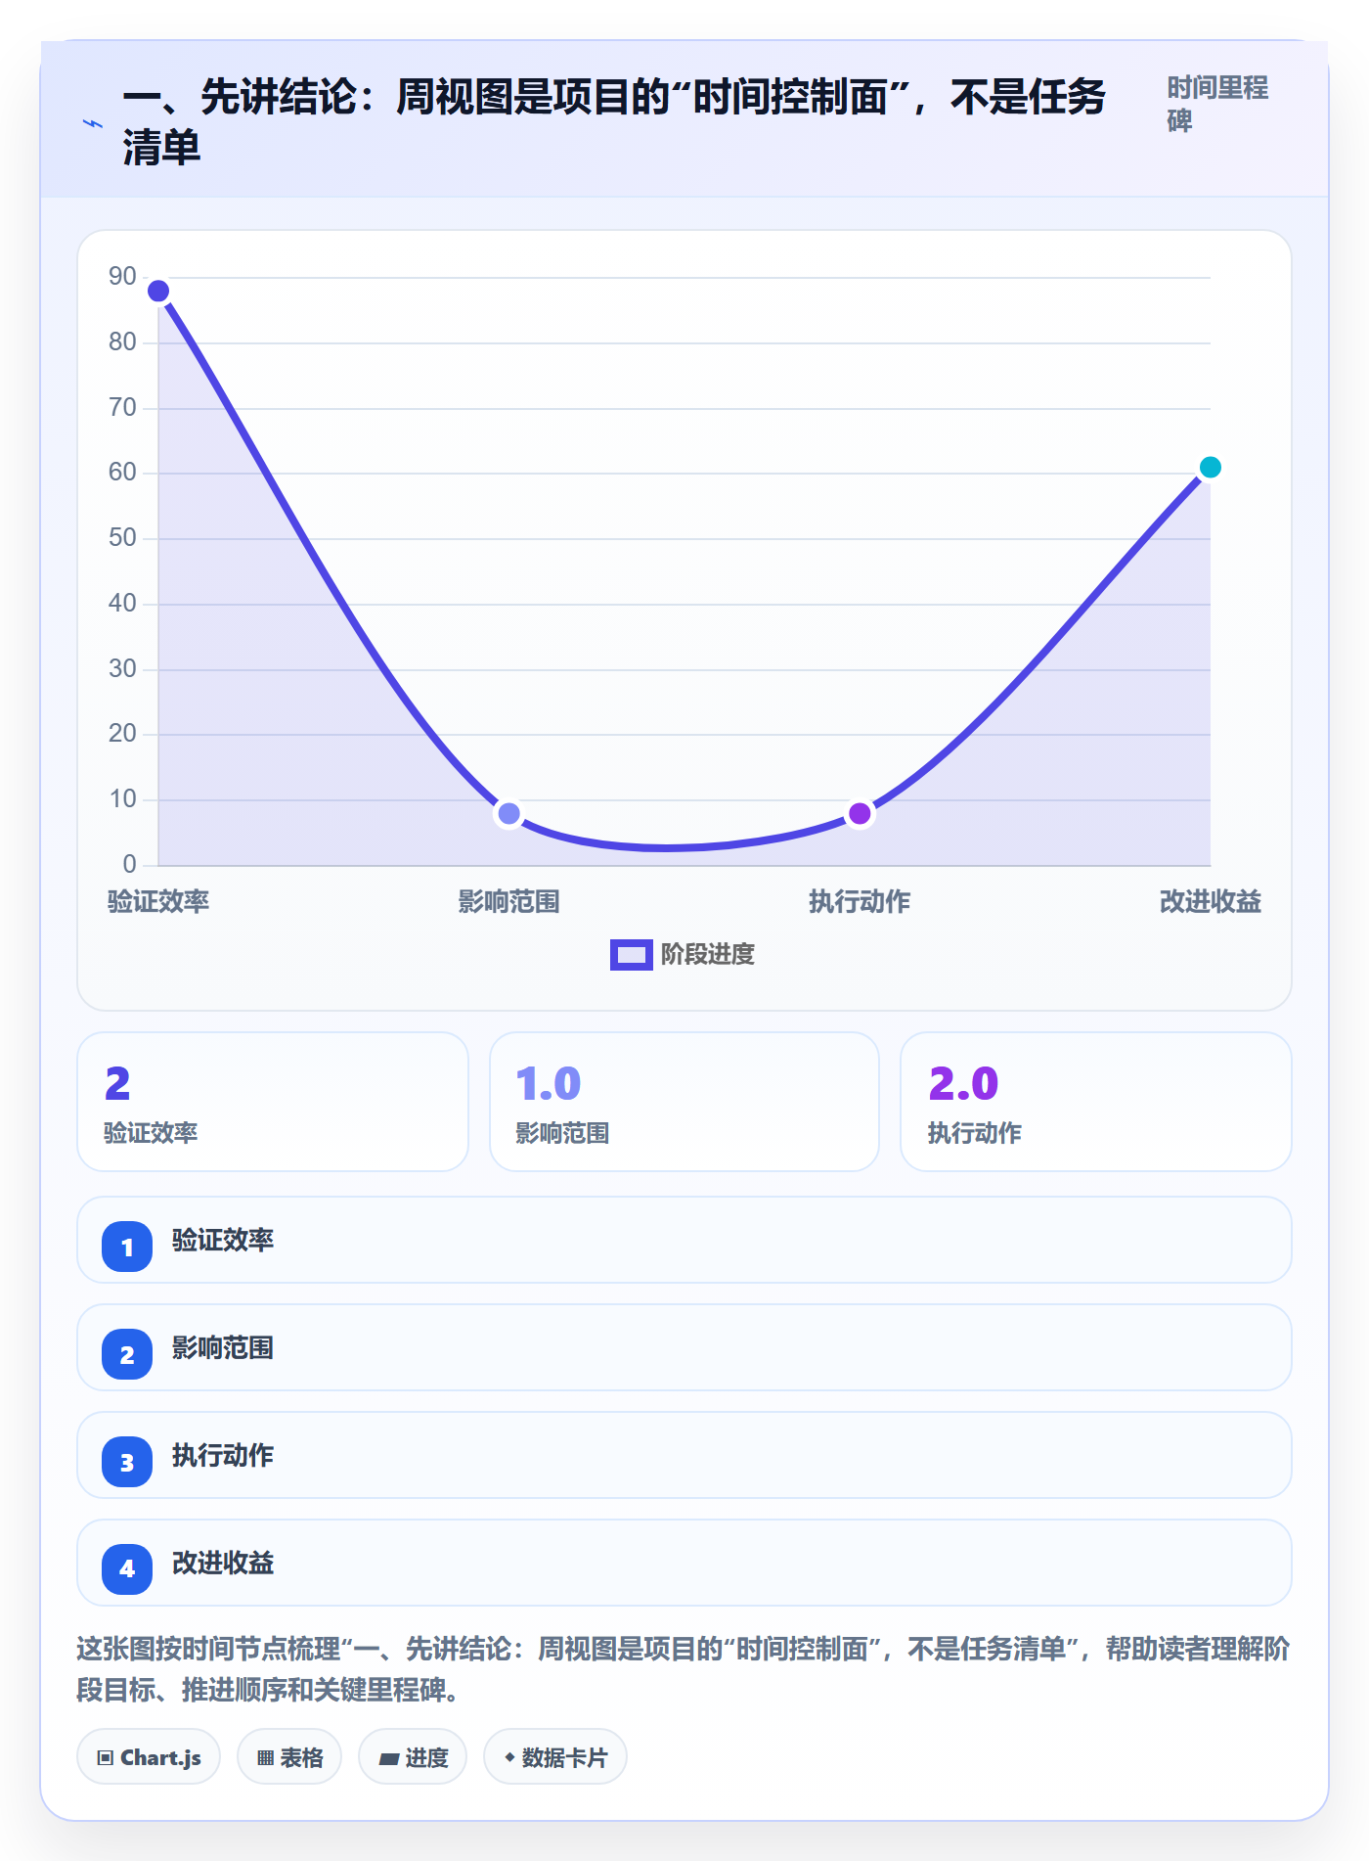Select the 改进收益 cyan data point
Viewport: 1369px width, 1861px height.
pyautogui.click(x=1210, y=467)
